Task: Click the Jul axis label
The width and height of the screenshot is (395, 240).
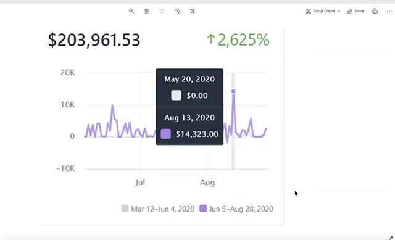Action: (140, 182)
